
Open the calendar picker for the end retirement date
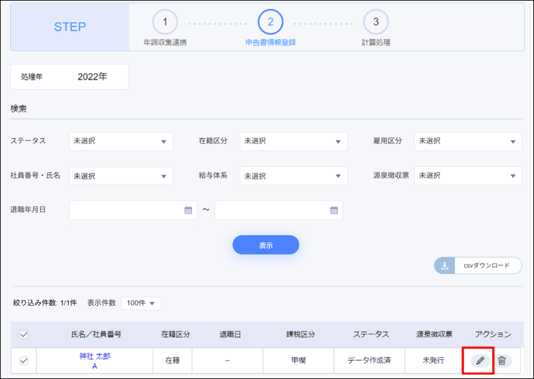pyautogui.click(x=334, y=210)
